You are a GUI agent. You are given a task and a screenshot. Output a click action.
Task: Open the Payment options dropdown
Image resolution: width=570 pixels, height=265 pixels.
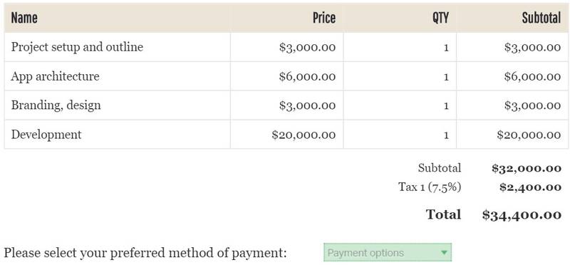(x=388, y=252)
